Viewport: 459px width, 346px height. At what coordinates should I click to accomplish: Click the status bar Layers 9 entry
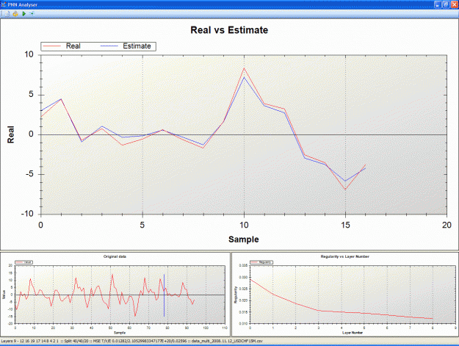[x=30, y=341]
